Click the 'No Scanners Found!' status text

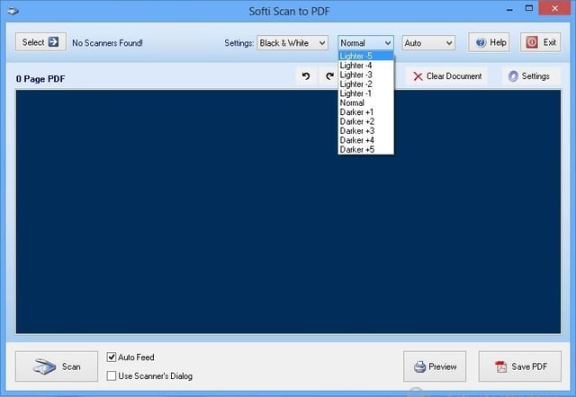pos(107,43)
